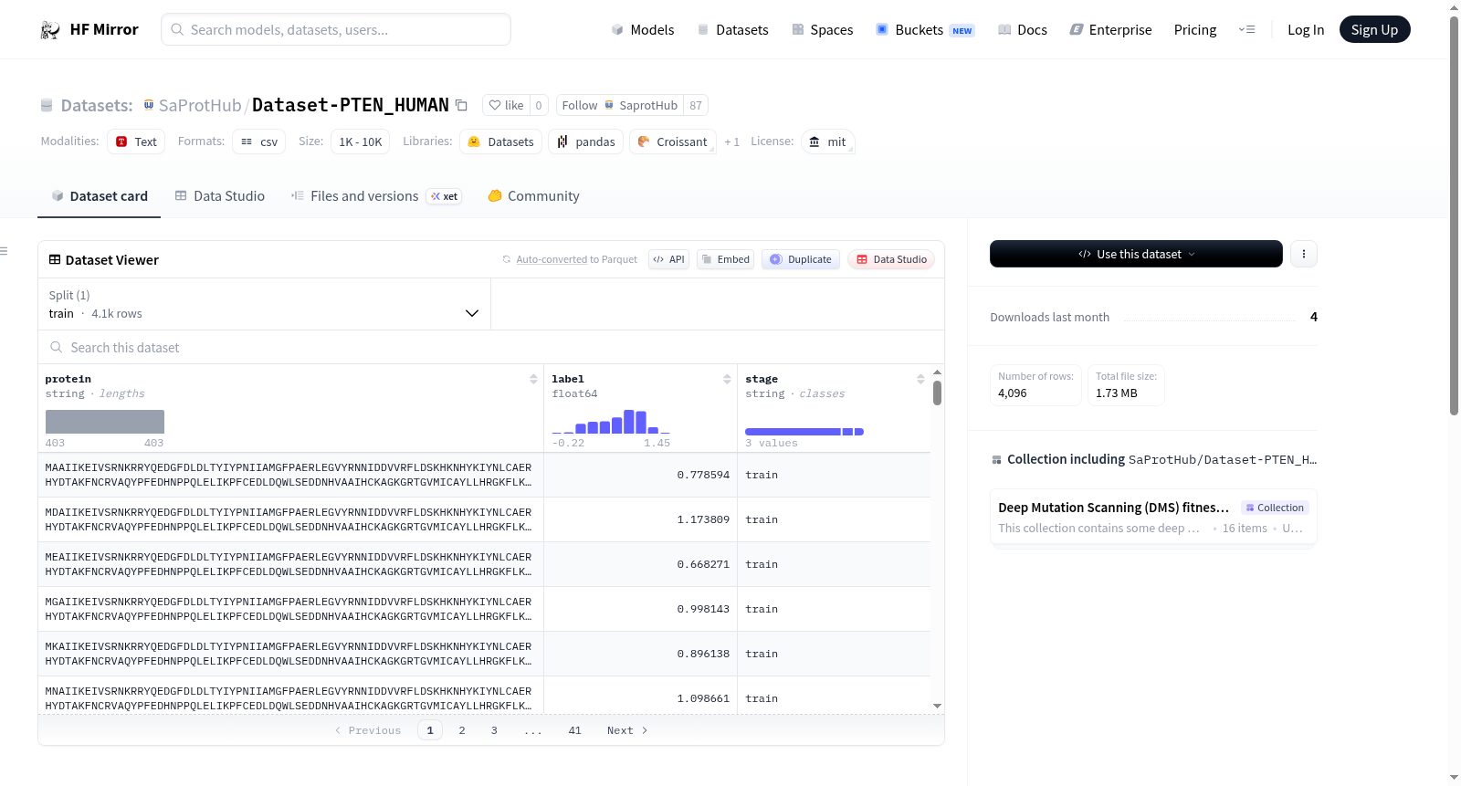This screenshot has width=1461, height=786.
Task: Click the protein lengths distribution bar
Action: pos(105,422)
